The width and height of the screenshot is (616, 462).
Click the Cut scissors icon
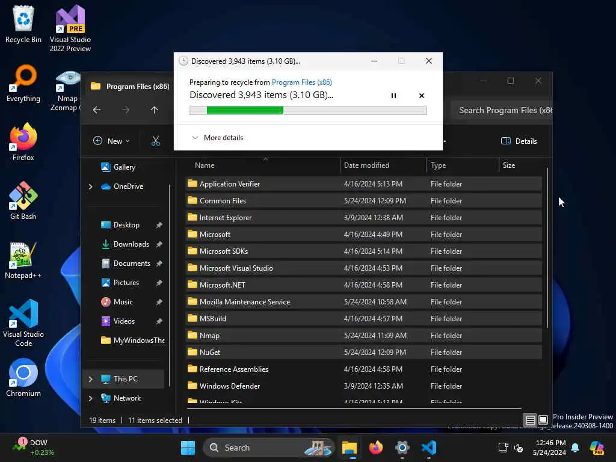[x=156, y=141]
